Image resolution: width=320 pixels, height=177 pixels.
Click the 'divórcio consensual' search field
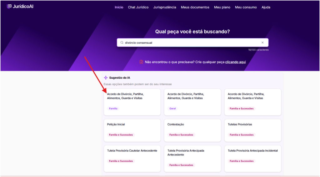point(192,43)
